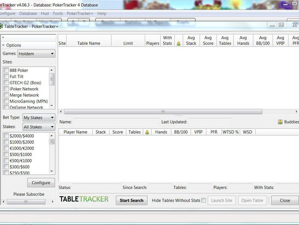
Task: Open the Help menu
Action: 102,13
